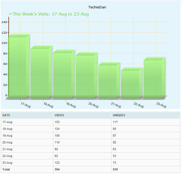This screenshot has width=183, height=174.
Task: Click the TechieDan chart title
Action: tap(97, 7)
